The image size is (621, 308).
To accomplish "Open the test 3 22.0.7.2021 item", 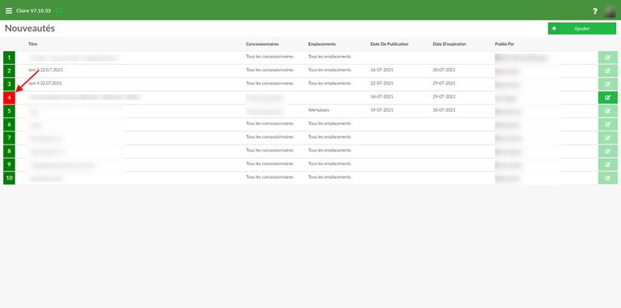I will click(45, 70).
